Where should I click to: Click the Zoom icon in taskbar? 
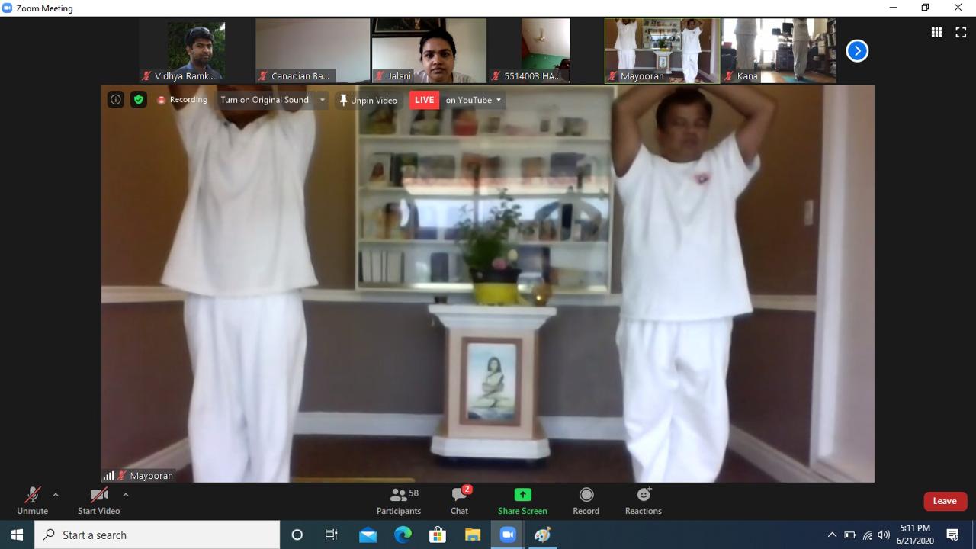(508, 535)
